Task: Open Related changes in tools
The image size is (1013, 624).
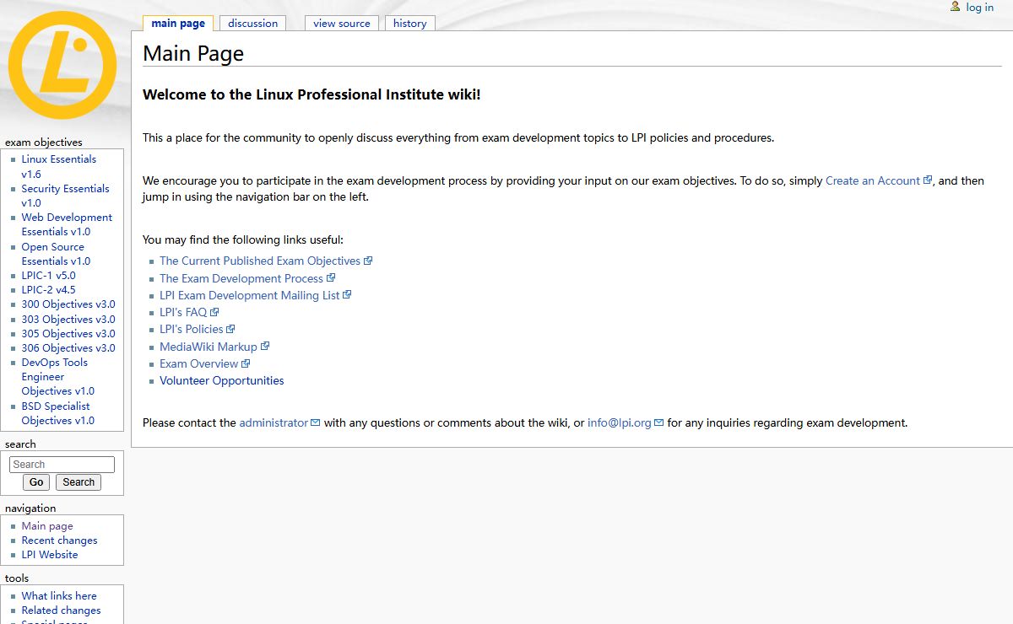Action: 61,611
